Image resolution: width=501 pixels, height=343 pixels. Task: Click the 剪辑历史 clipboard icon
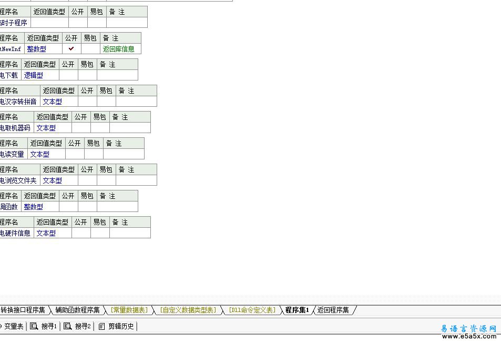101,326
